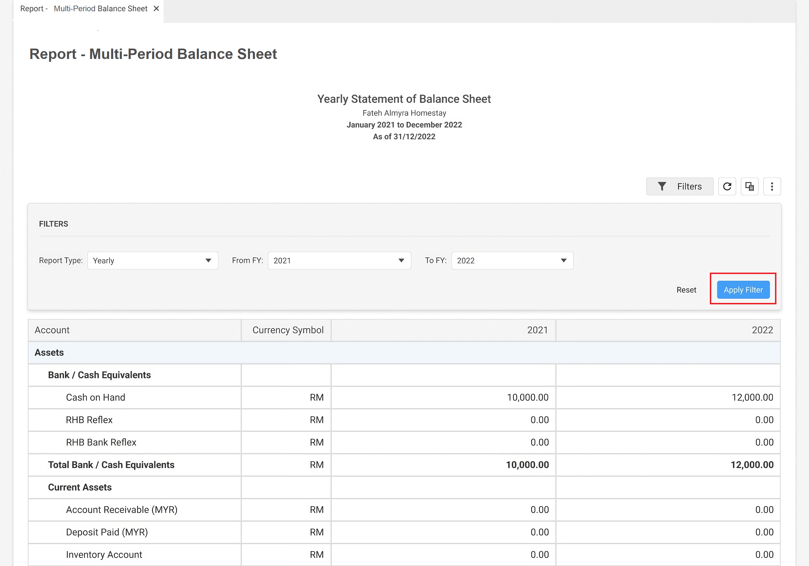Open the From FY dropdown
The image size is (809, 566).
(339, 260)
